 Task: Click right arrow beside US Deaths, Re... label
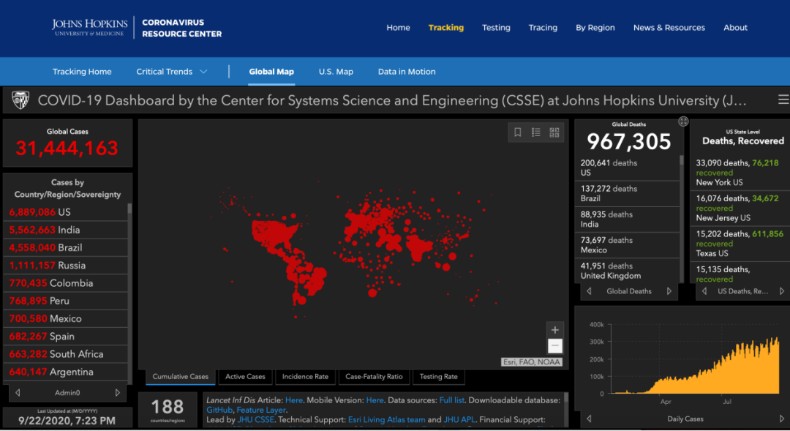point(782,291)
